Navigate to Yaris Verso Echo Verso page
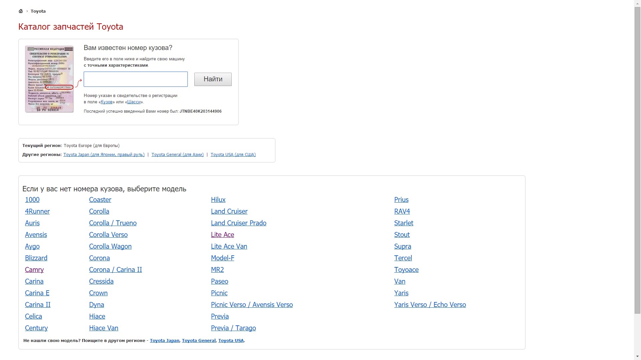 [x=430, y=305]
